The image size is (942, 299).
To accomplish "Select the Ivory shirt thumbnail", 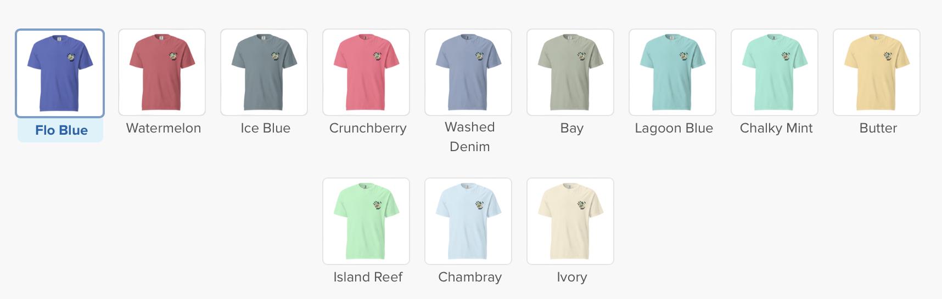I will click(570, 221).
